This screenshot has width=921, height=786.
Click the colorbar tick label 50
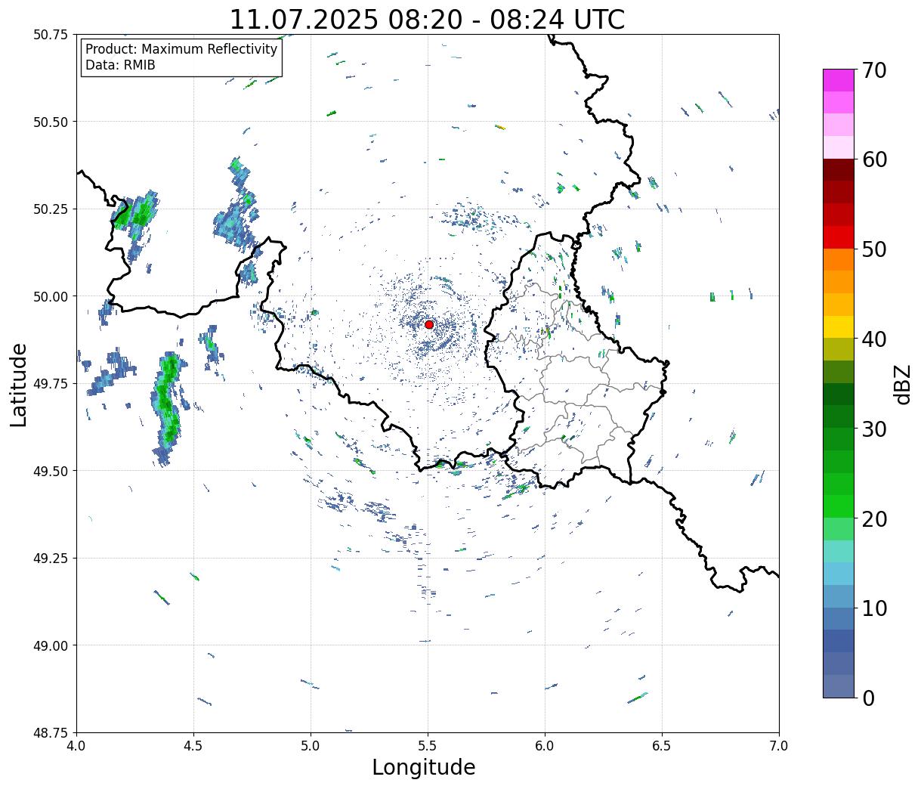(873, 249)
